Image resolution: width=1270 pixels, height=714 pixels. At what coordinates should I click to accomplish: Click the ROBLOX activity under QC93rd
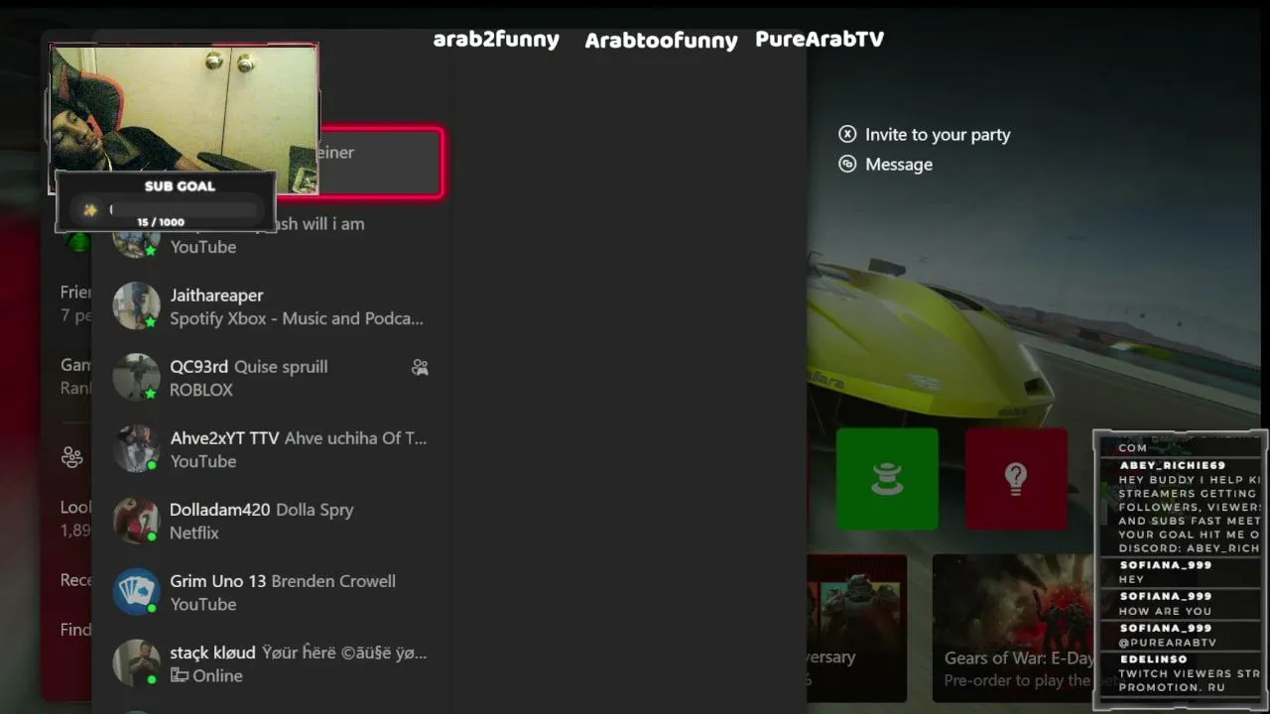pos(201,390)
